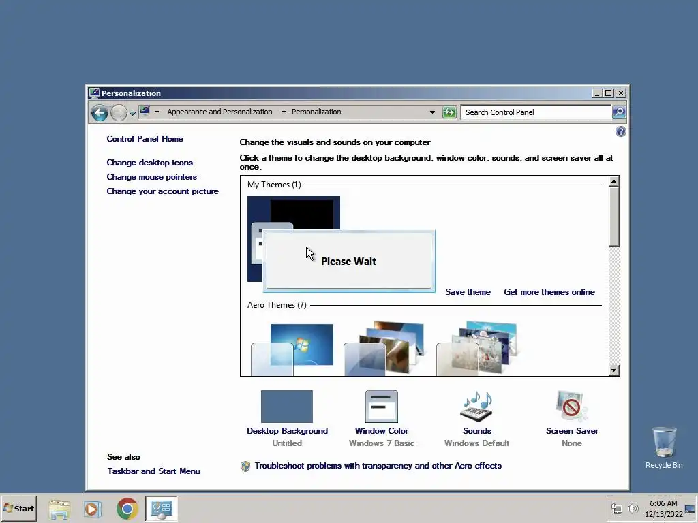Image resolution: width=698 pixels, height=523 pixels.
Task: Expand dropdown arrow before Personalization breadcrumb
Action: [x=284, y=112]
